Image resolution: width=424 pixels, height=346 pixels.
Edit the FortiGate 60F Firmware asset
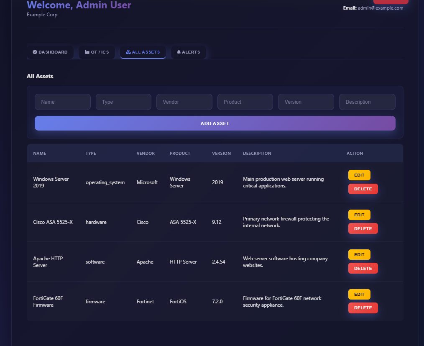359,294
